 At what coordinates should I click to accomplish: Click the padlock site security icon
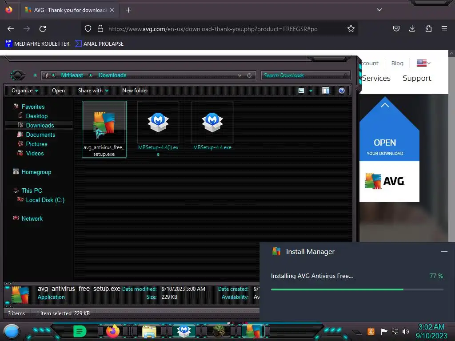click(x=100, y=29)
